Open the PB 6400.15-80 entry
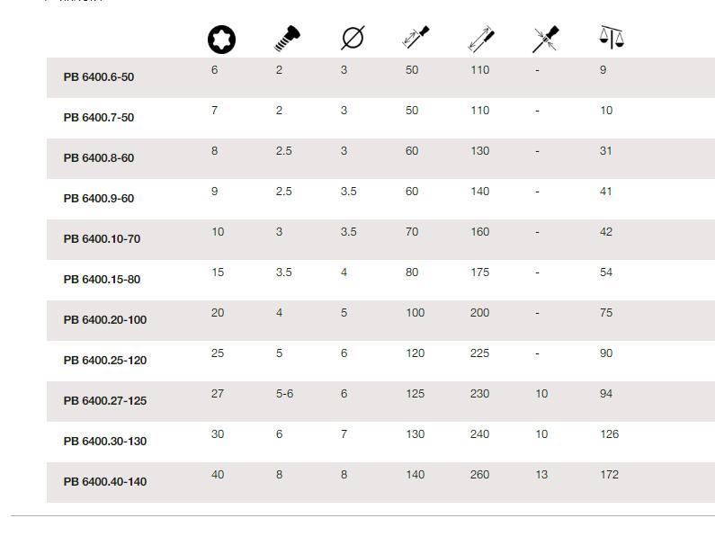This screenshot has height=545, width=715. 102,280
